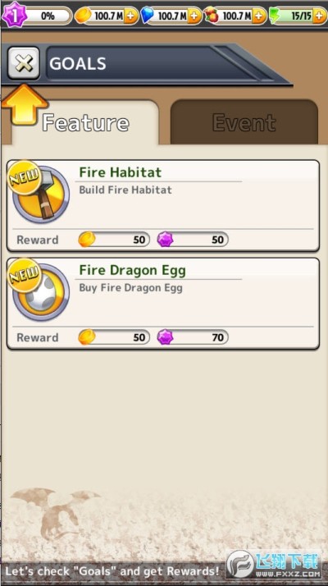Tap the hammer build icon for Fire Habitat

41,195
